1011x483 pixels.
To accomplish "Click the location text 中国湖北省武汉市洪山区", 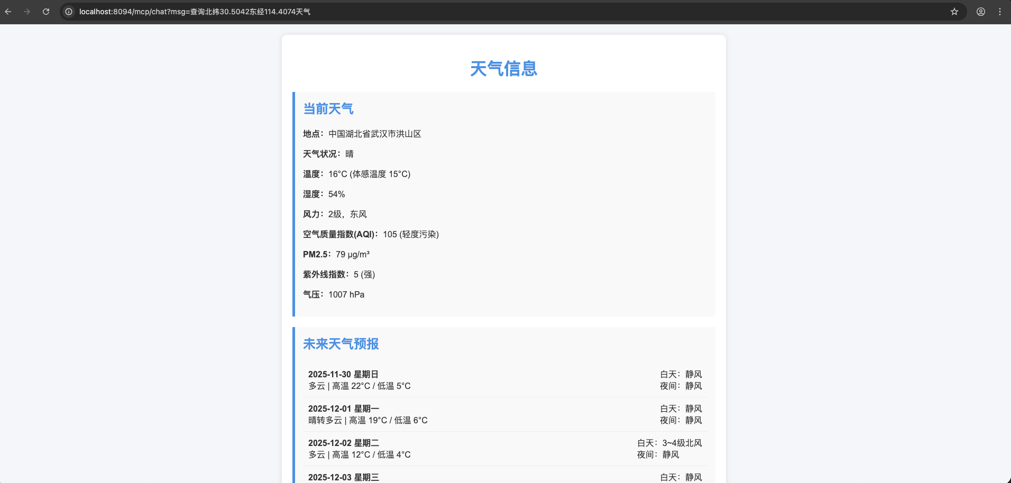I will click(x=374, y=134).
